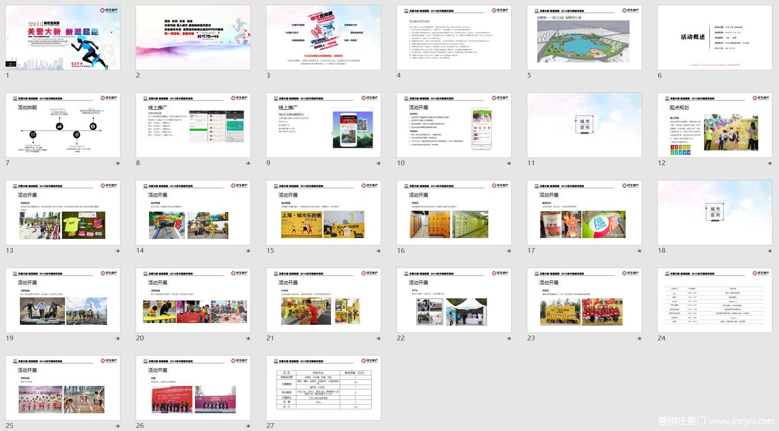This screenshot has width=779, height=431.
Task: Click the animation star under slide 9
Action: pos(379,163)
